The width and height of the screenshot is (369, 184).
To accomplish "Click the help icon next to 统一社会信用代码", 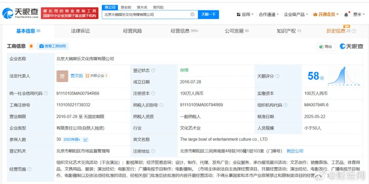I will tap(46, 93).
